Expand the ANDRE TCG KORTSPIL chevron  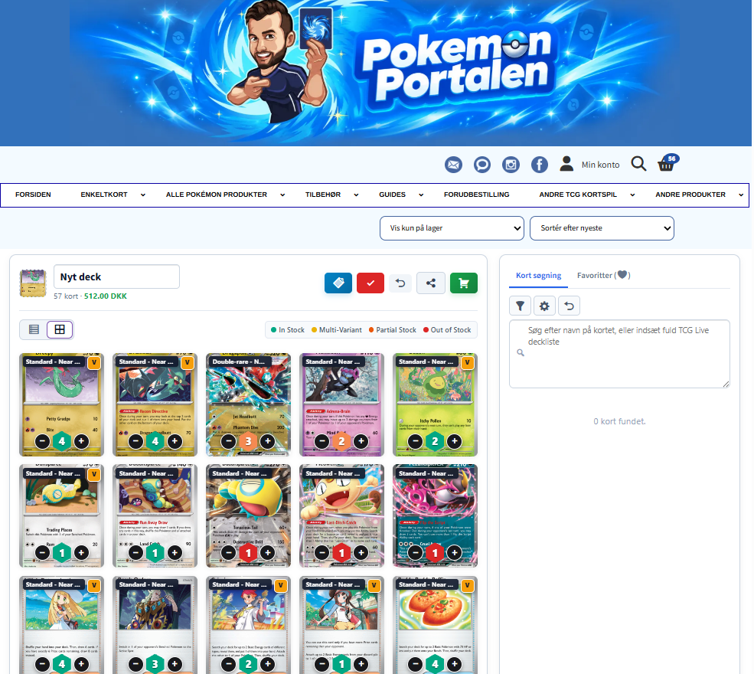coord(632,195)
